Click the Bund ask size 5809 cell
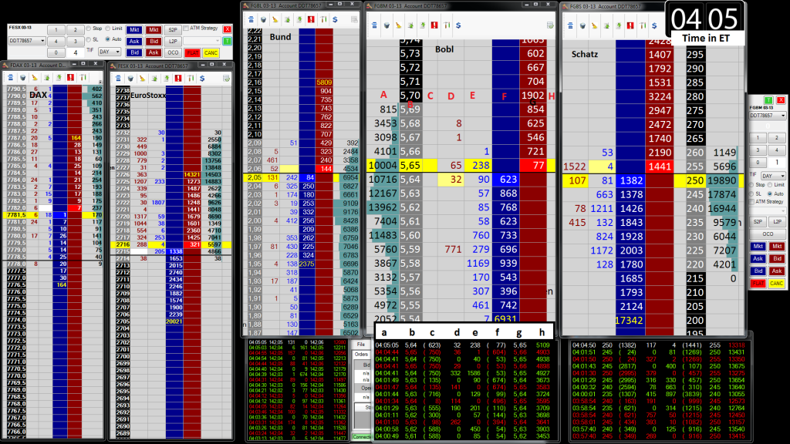 point(324,82)
